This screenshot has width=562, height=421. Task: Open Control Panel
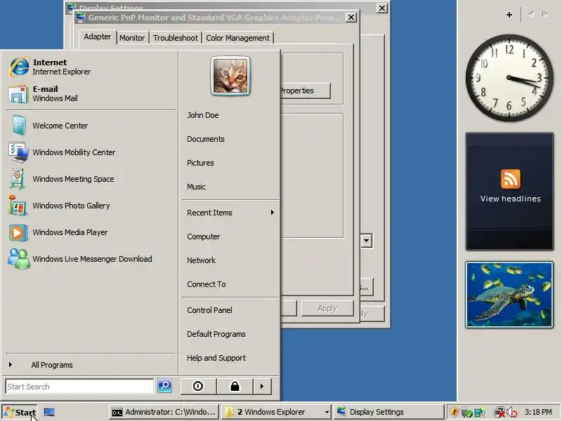coord(230,310)
